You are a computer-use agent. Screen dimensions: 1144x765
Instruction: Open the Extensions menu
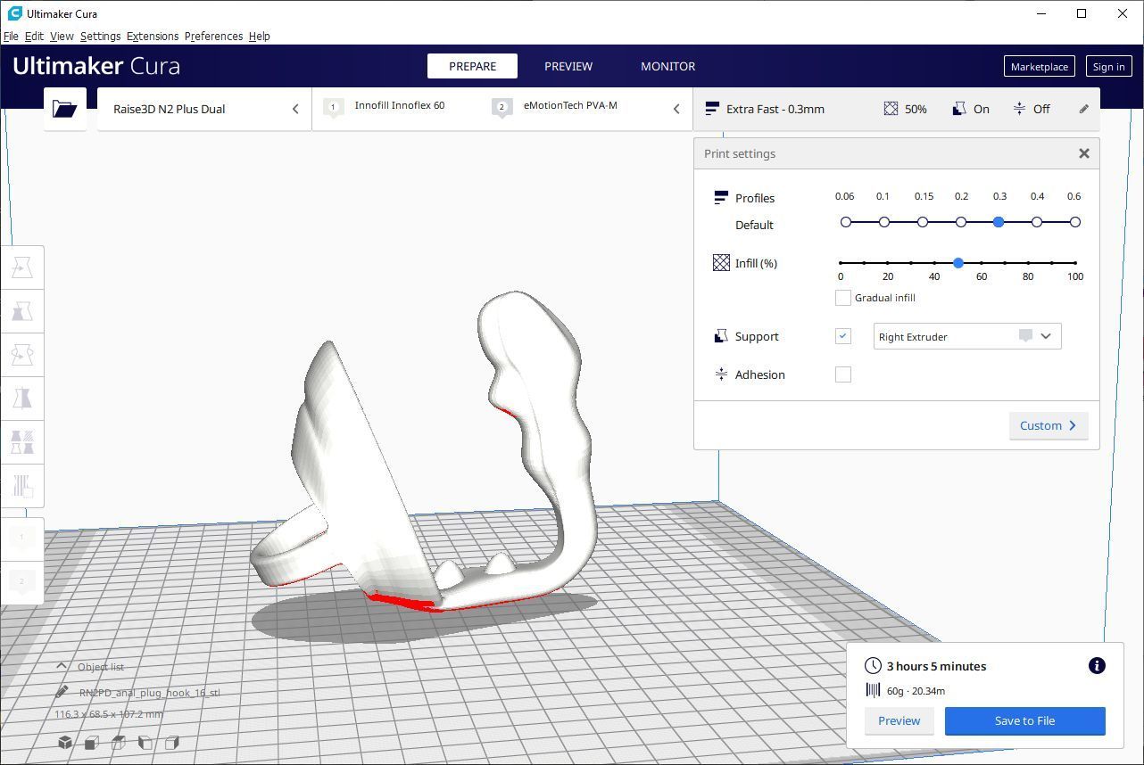tap(153, 37)
